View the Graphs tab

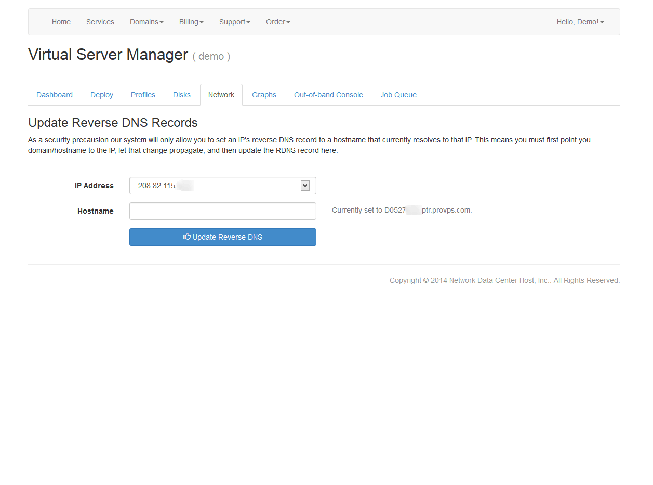pyautogui.click(x=264, y=95)
